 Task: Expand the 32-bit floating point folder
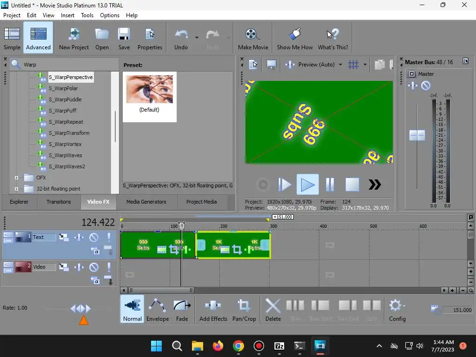pos(16,189)
